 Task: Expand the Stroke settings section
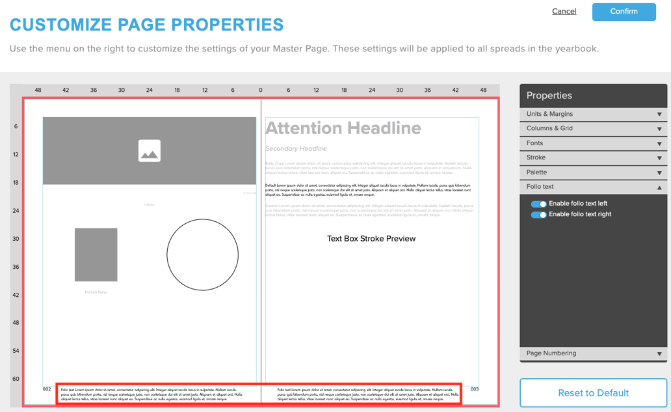click(x=592, y=158)
